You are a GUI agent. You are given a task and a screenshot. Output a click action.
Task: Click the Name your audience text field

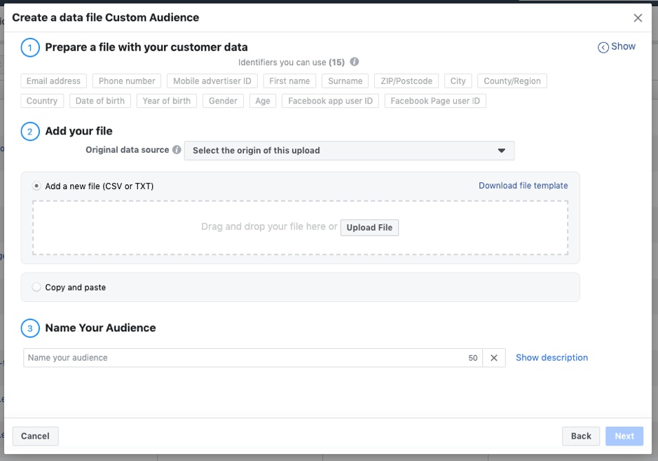[245, 358]
